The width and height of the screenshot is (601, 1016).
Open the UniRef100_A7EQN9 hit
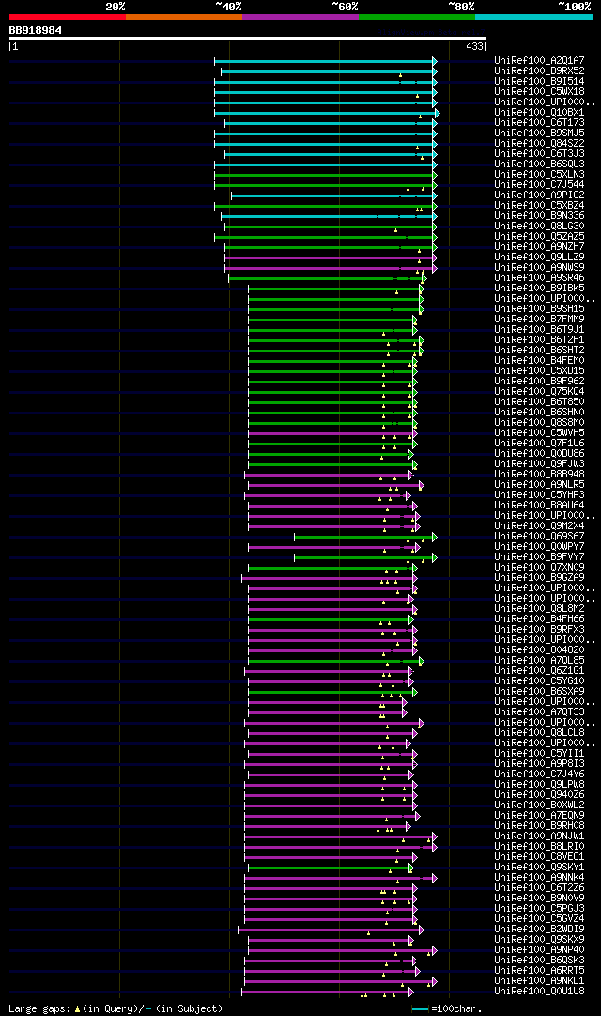pos(539,816)
